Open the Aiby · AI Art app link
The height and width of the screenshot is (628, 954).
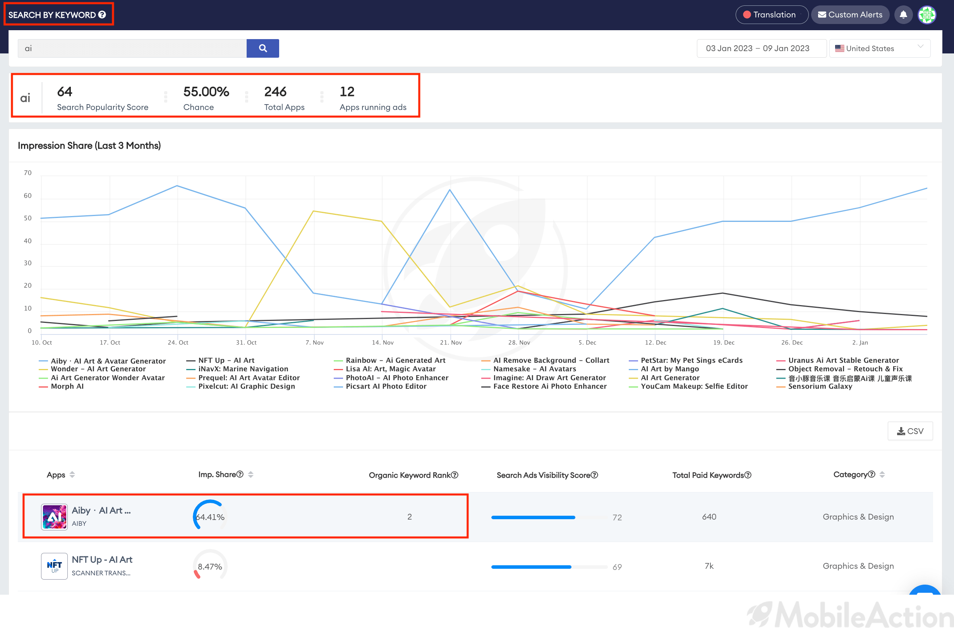point(101,510)
